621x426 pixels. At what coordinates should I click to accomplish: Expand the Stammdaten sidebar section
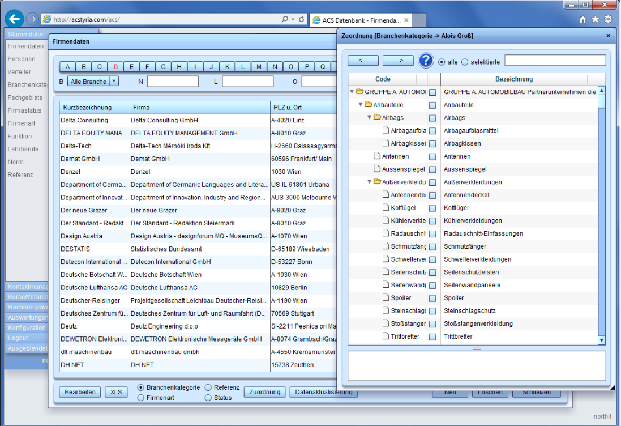tap(26, 34)
